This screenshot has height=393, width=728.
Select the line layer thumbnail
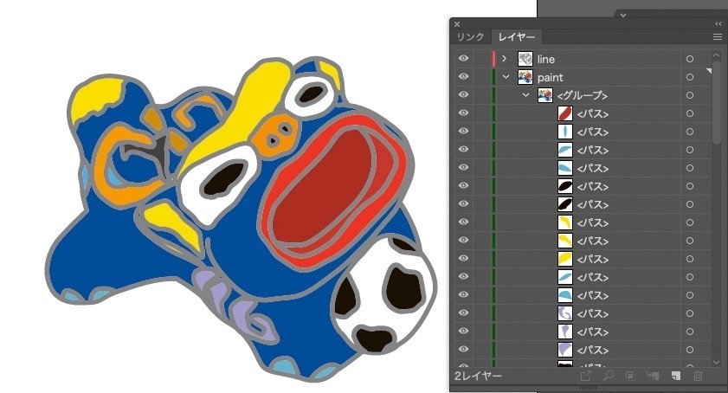coord(525,59)
